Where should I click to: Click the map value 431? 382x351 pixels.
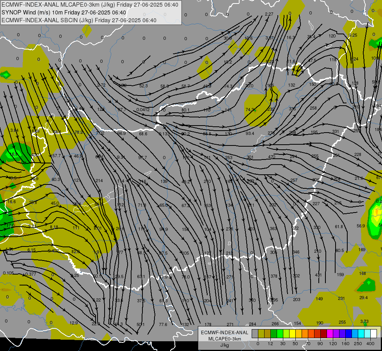tap(318, 275)
